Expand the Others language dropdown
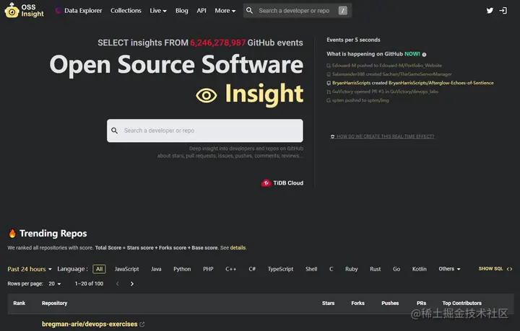520x331 pixels. 449,269
